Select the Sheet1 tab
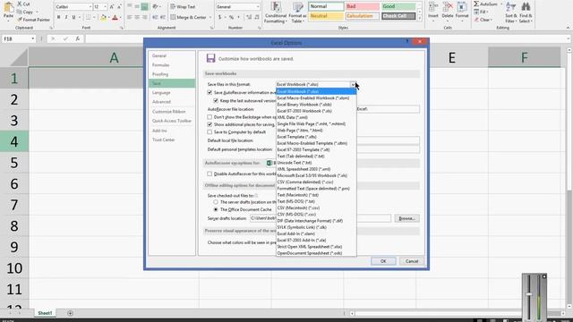Screen dimensions: 573x322 click(x=45, y=313)
